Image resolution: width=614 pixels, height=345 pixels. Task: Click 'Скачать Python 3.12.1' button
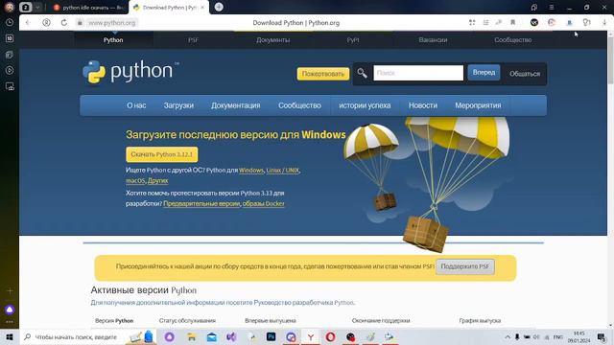162,154
